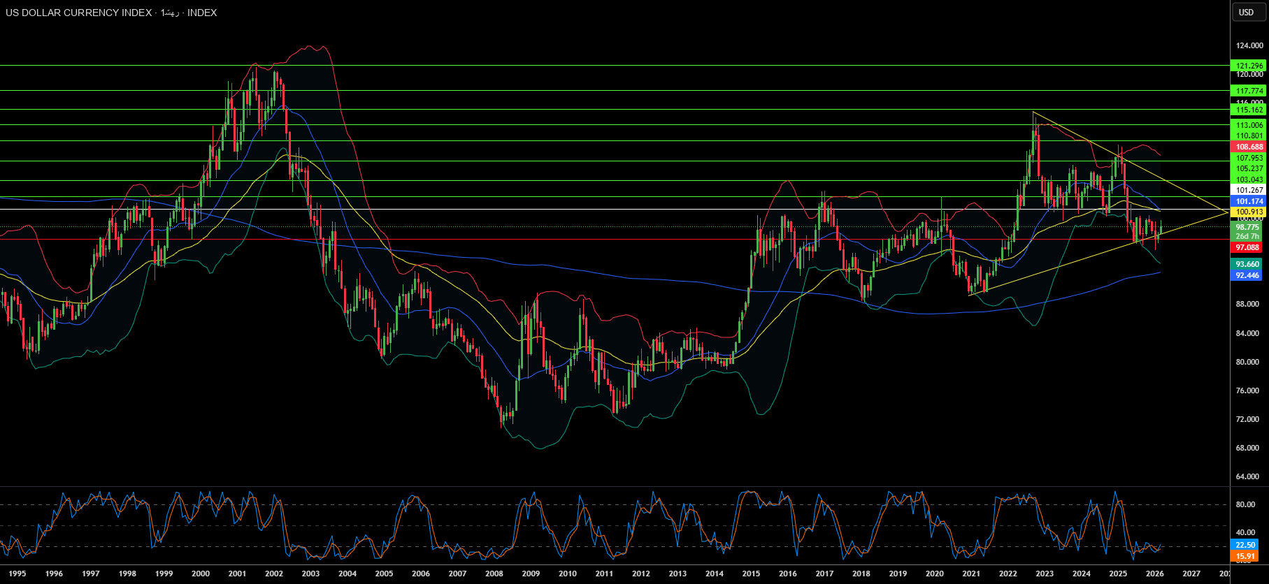Click the 124.000 mark on price scale

(1249, 46)
